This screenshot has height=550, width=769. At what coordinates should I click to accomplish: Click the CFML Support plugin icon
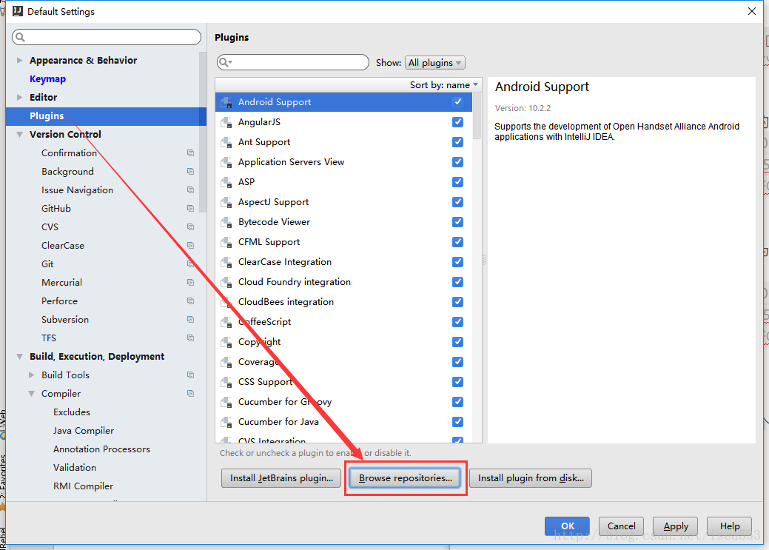[x=226, y=242]
